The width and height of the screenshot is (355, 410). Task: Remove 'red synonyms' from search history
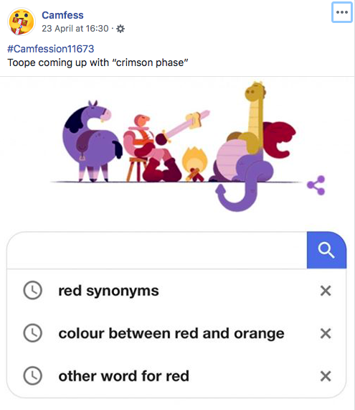click(x=326, y=291)
